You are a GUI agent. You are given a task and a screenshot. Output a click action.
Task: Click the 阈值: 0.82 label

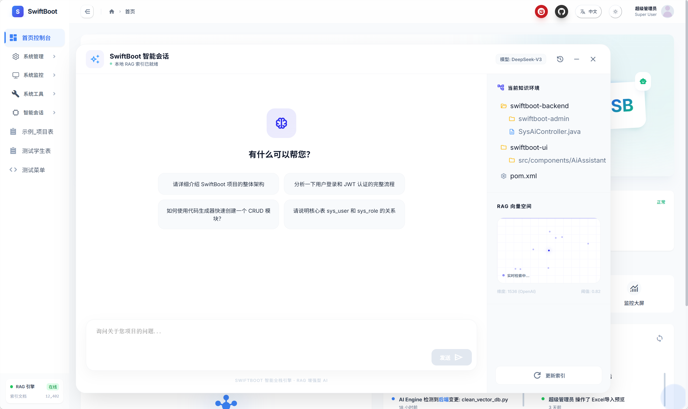tap(591, 291)
